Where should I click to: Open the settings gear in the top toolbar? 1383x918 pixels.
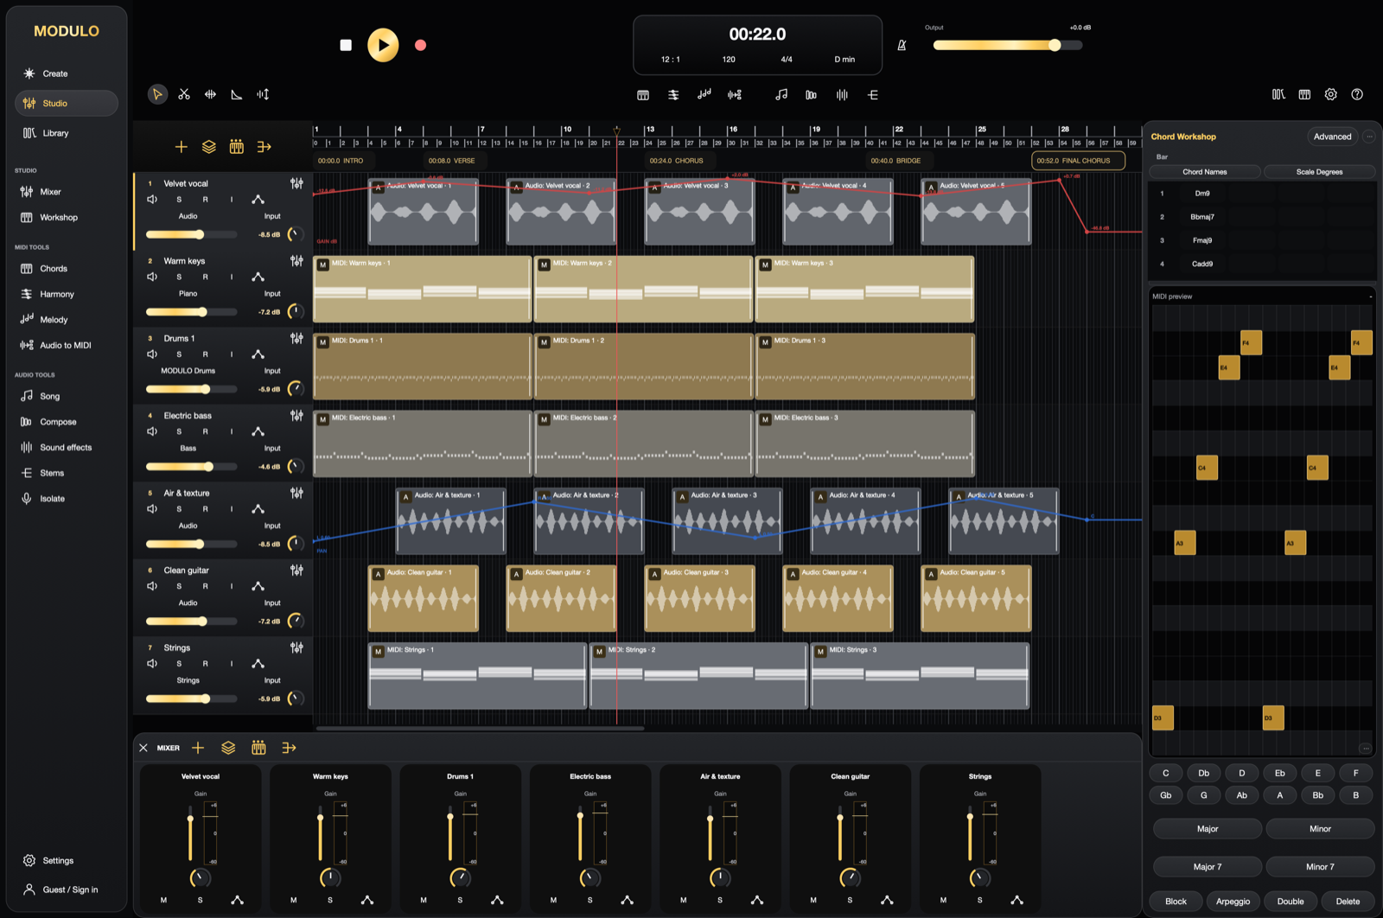[1330, 94]
